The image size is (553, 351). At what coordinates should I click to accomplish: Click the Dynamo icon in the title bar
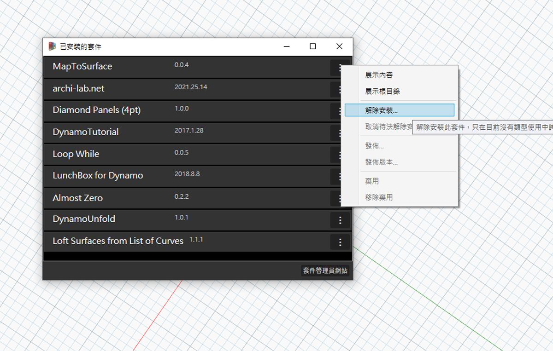52,46
